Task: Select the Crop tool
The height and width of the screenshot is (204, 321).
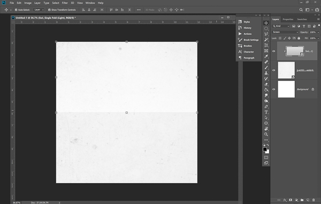Action: 266,46
